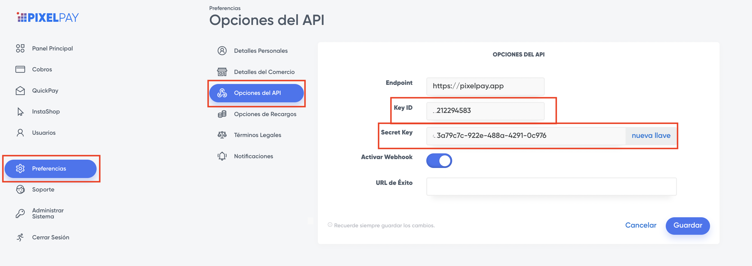Click the Cancelar link

click(x=640, y=225)
